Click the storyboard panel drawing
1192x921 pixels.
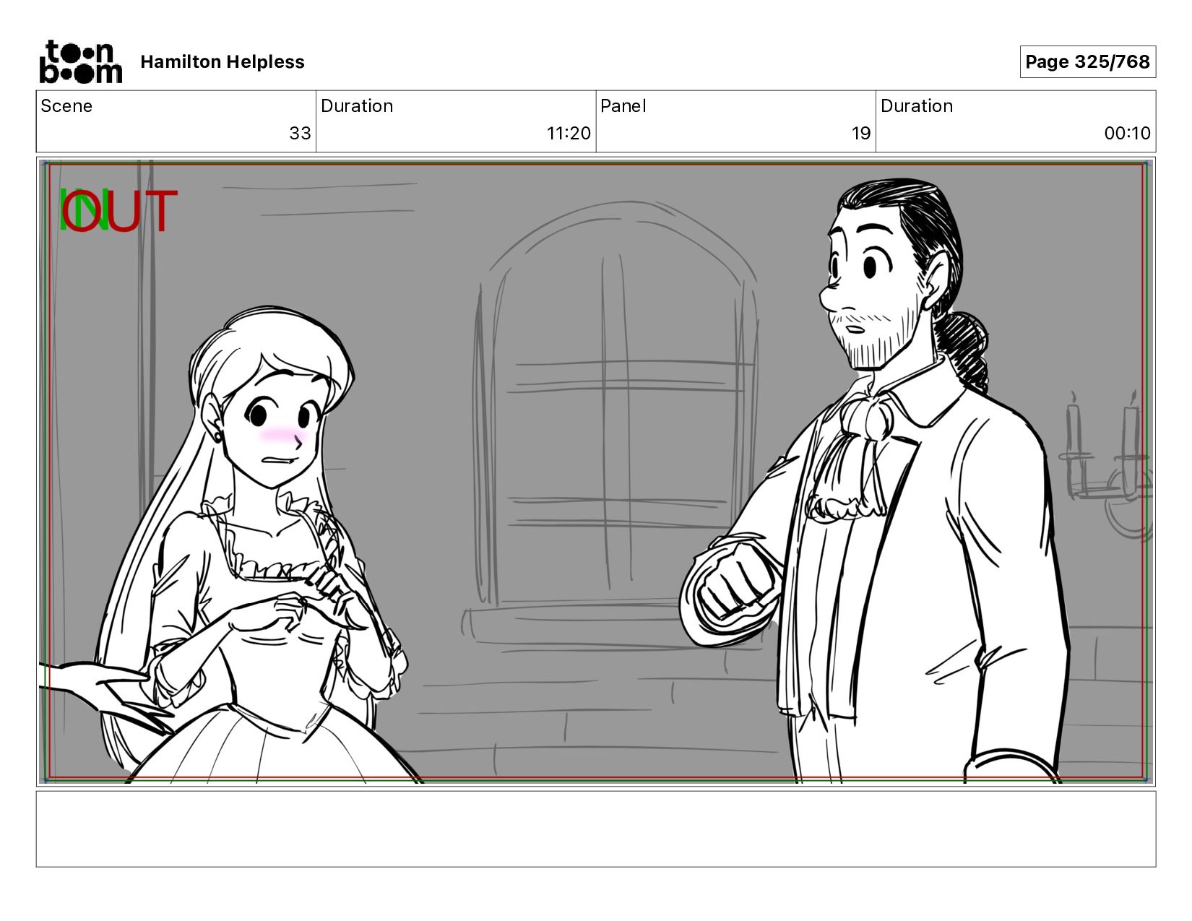(x=596, y=472)
